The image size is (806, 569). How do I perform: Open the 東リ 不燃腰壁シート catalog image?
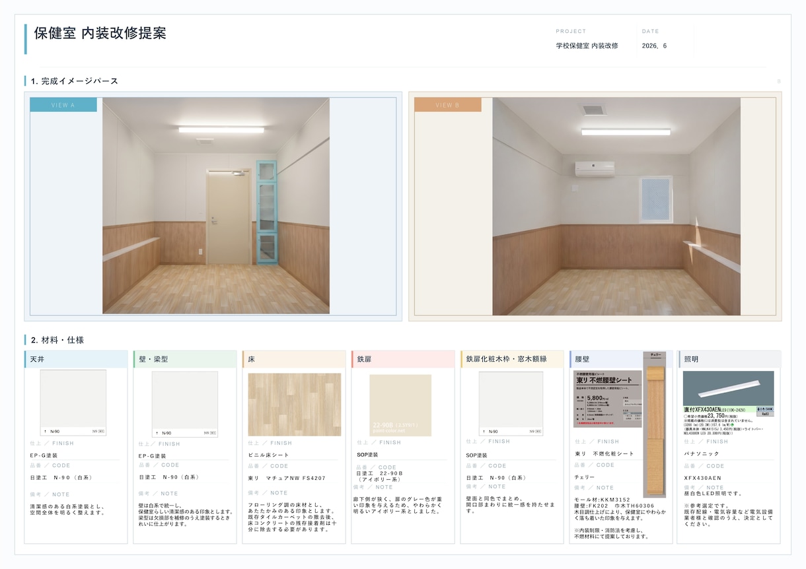[608, 399]
